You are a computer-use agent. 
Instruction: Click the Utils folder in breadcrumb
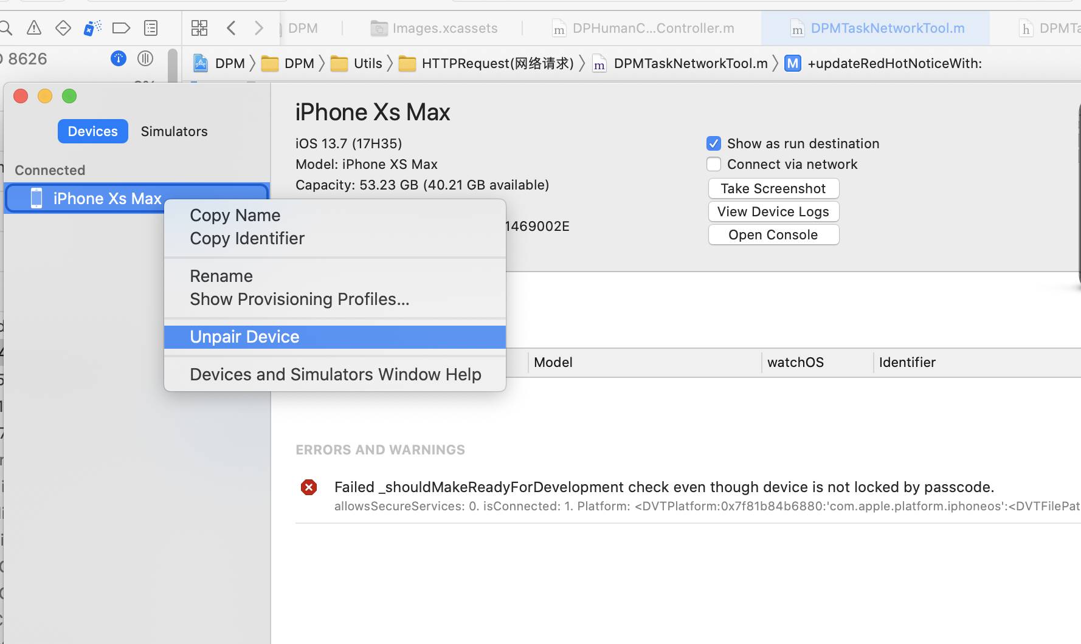click(x=357, y=63)
